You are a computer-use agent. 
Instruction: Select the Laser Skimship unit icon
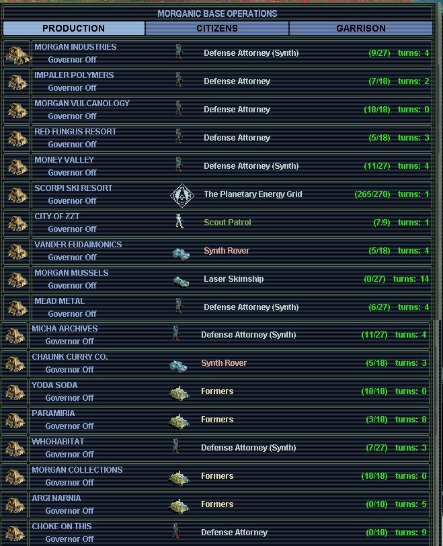[180, 280]
